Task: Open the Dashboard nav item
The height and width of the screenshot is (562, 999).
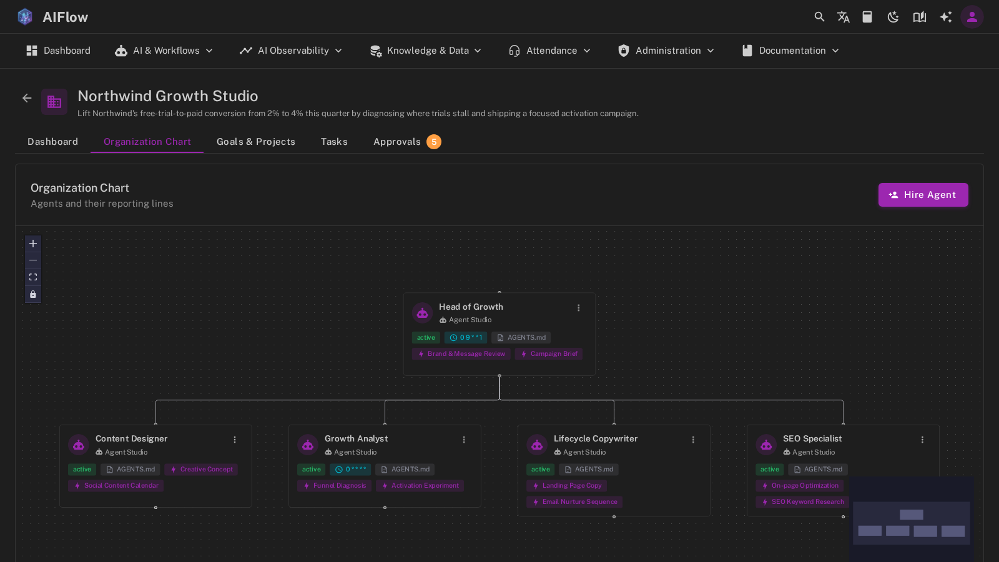Action: coord(58,51)
